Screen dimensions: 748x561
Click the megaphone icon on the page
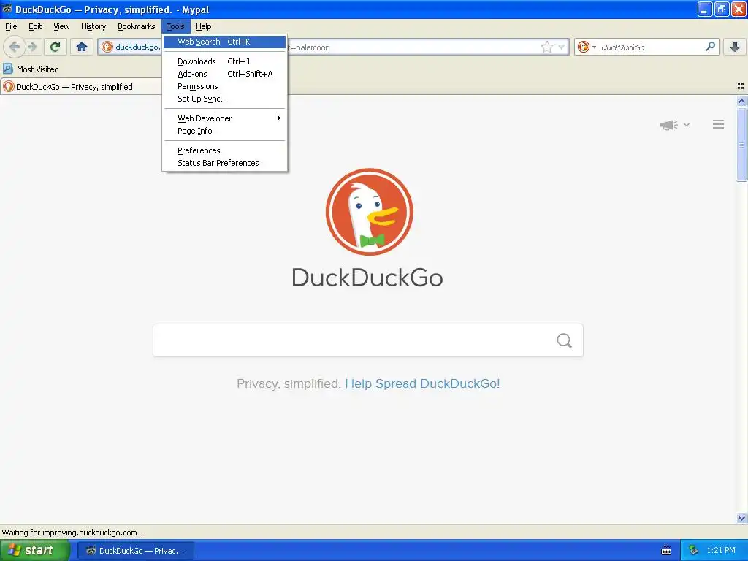[x=669, y=125]
